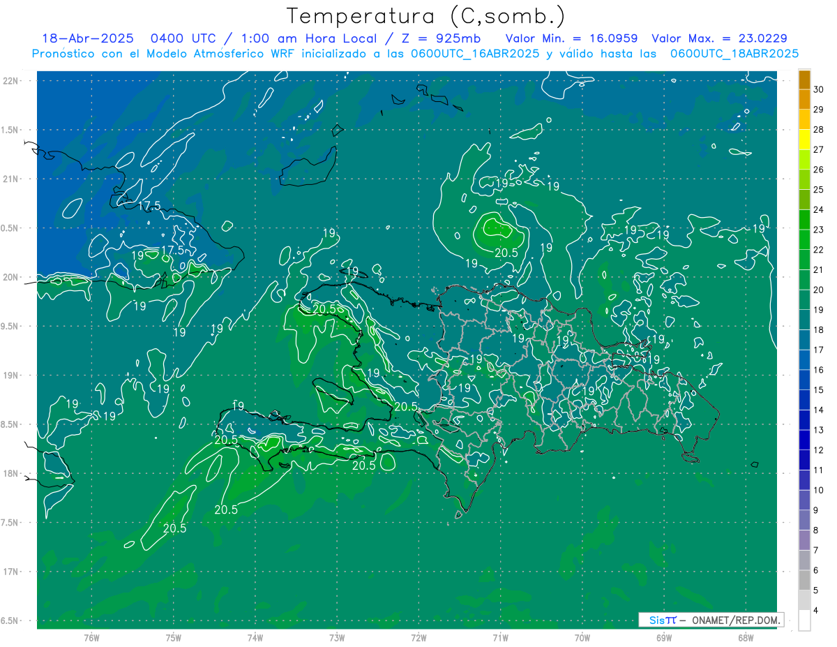Click the '69W' longitude label
This screenshot has width=837, height=647.
(x=664, y=637)
